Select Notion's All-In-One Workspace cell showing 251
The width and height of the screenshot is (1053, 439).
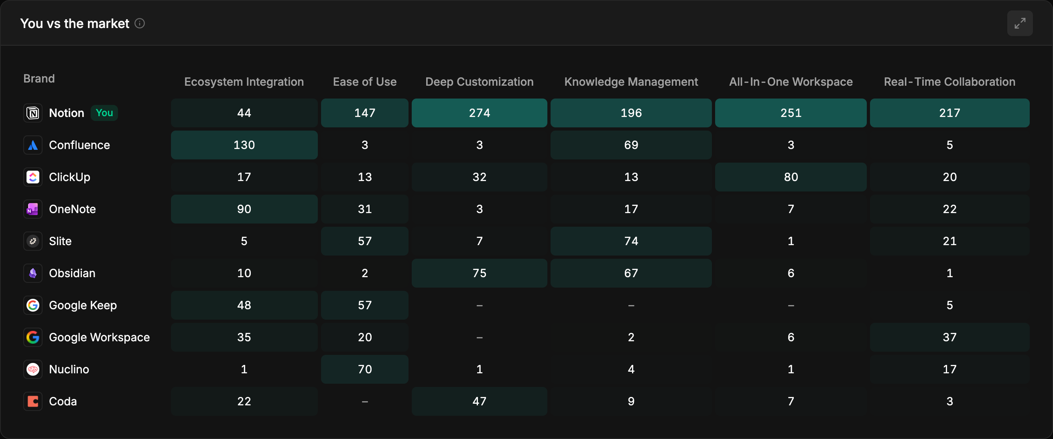(x=791, y=113)
